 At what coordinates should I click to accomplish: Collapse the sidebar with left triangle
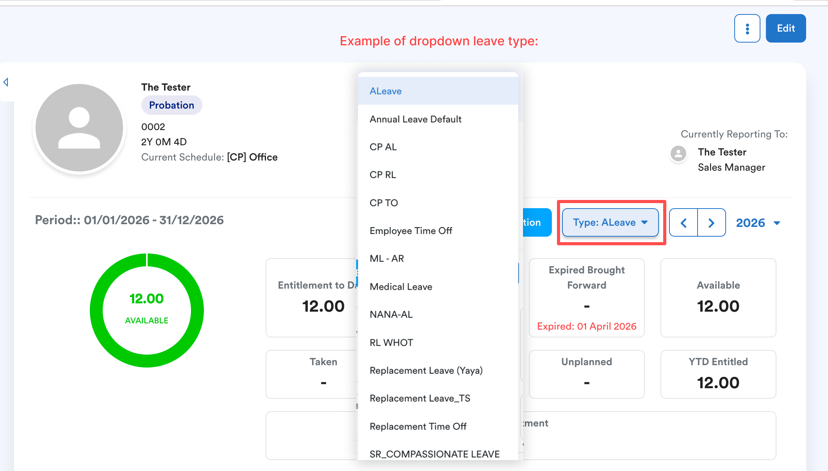pos(6,82)
